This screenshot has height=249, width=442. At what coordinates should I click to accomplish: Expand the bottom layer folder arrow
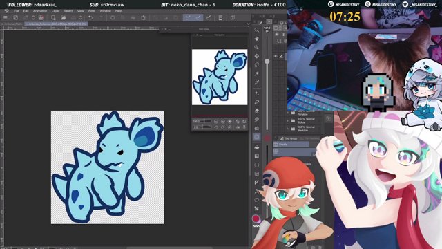289,129
